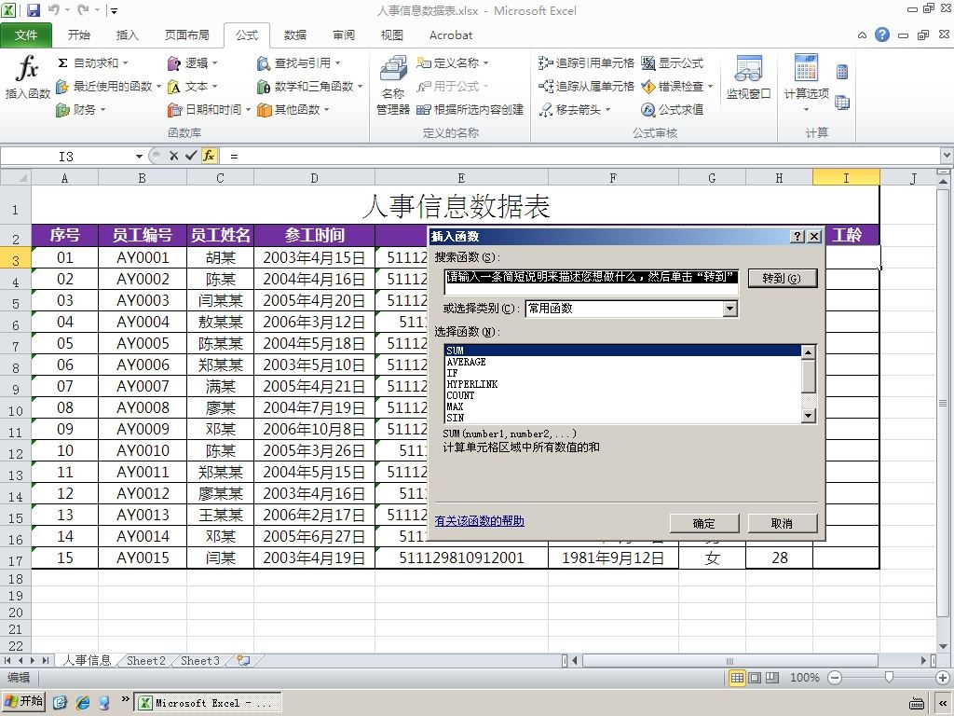
Task: Minimize the ribbon with the caret icon
Action: [862, 35]
